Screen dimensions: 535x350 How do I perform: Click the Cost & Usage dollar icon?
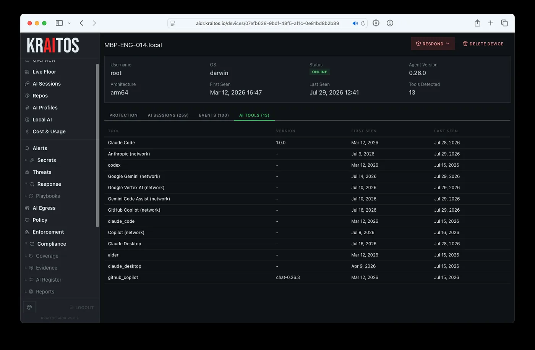tap(27, 131)
